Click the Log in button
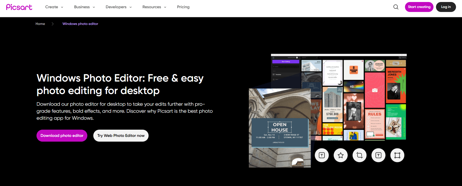The image size is (462, 186). pos(446,7)
